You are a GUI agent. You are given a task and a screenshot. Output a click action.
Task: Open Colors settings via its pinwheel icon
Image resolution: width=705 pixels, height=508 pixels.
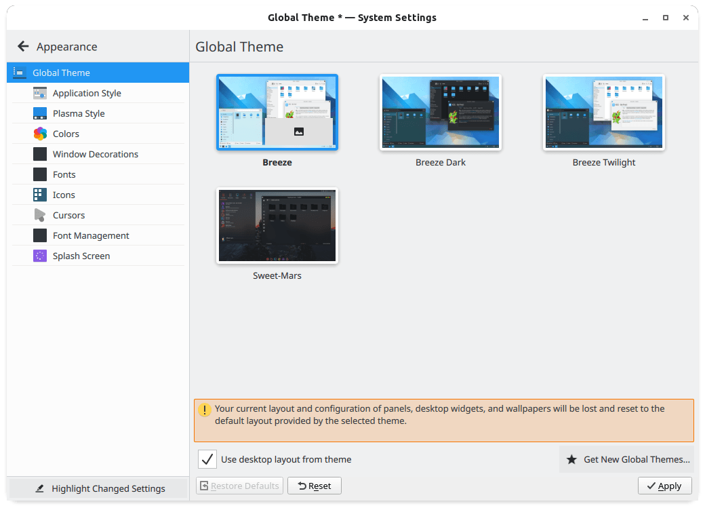(x=39, y=134)
